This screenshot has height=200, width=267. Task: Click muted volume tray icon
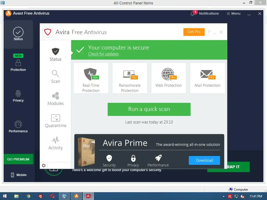pos(242,196)
